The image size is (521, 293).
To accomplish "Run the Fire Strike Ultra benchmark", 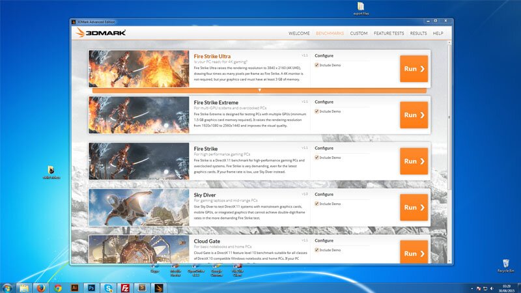I will [x=414, y=69].
